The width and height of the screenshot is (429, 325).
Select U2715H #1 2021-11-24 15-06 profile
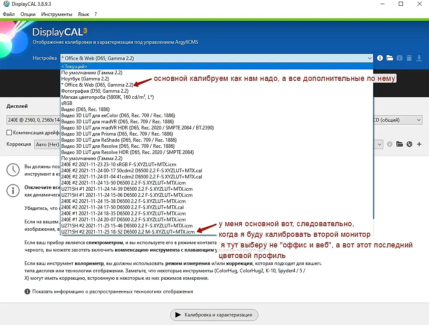click(217, 195)
